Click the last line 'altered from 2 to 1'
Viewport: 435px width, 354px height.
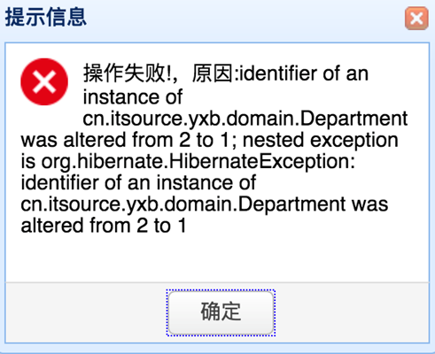[104, 226]
